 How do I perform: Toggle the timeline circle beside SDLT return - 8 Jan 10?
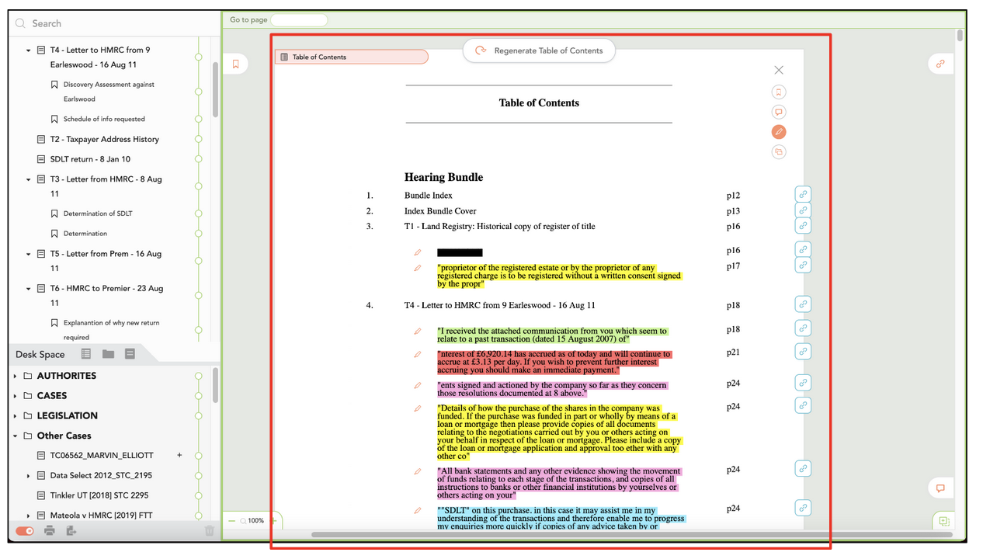point(199,159)
